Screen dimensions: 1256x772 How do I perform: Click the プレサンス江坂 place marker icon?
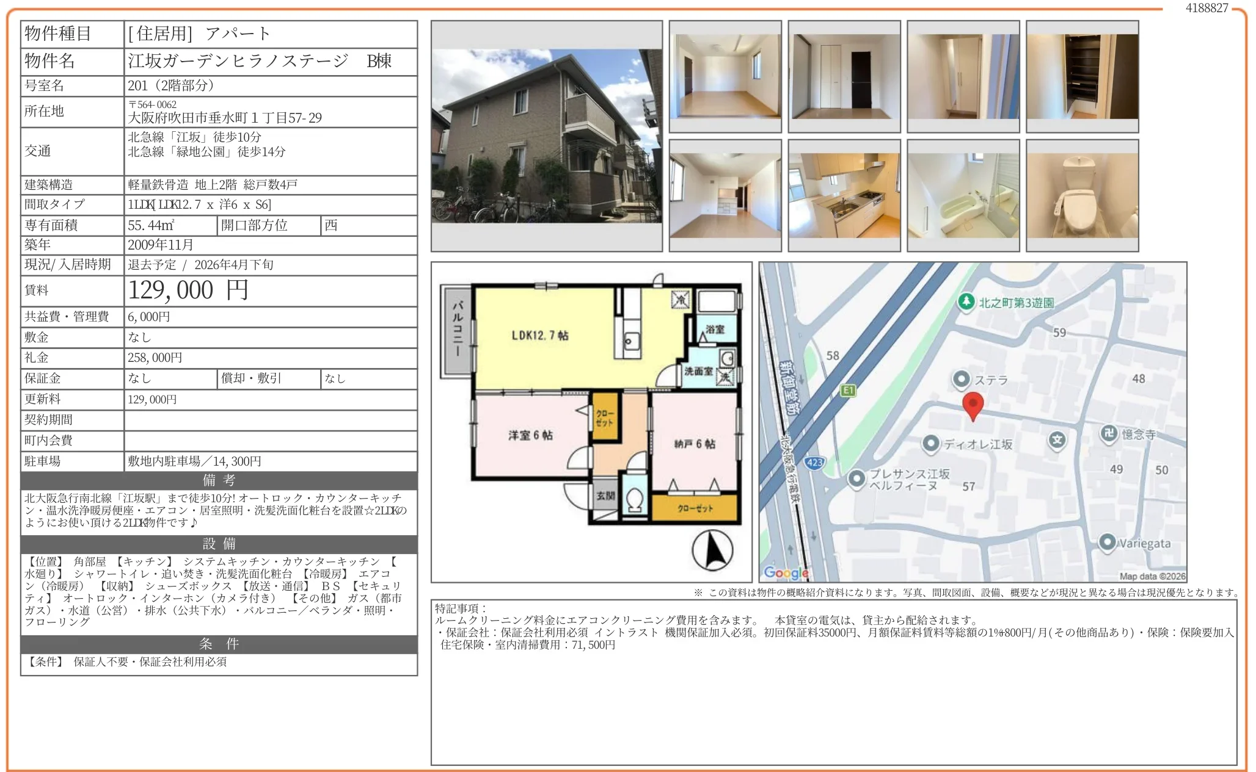pos(856,479)
